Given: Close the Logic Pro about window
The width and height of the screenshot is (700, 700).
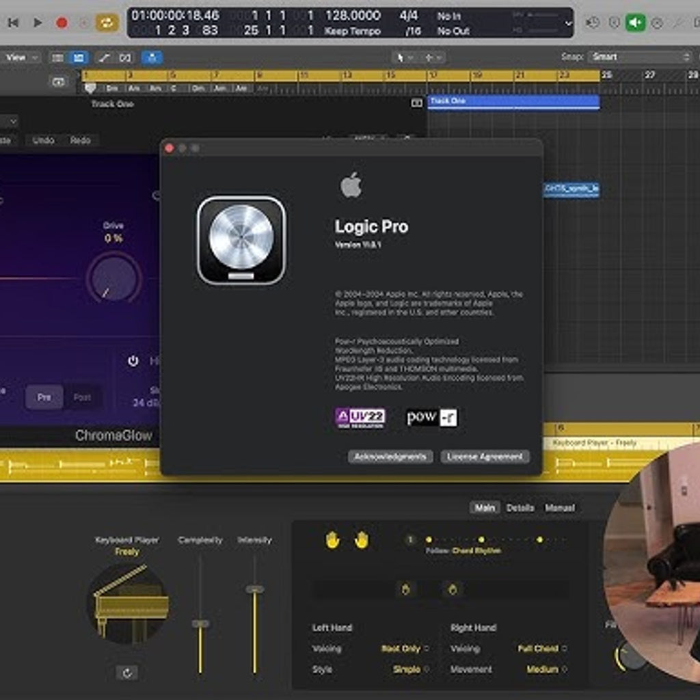Looking at the screenshot, I should pyautogui.click(x=170, y=148).
